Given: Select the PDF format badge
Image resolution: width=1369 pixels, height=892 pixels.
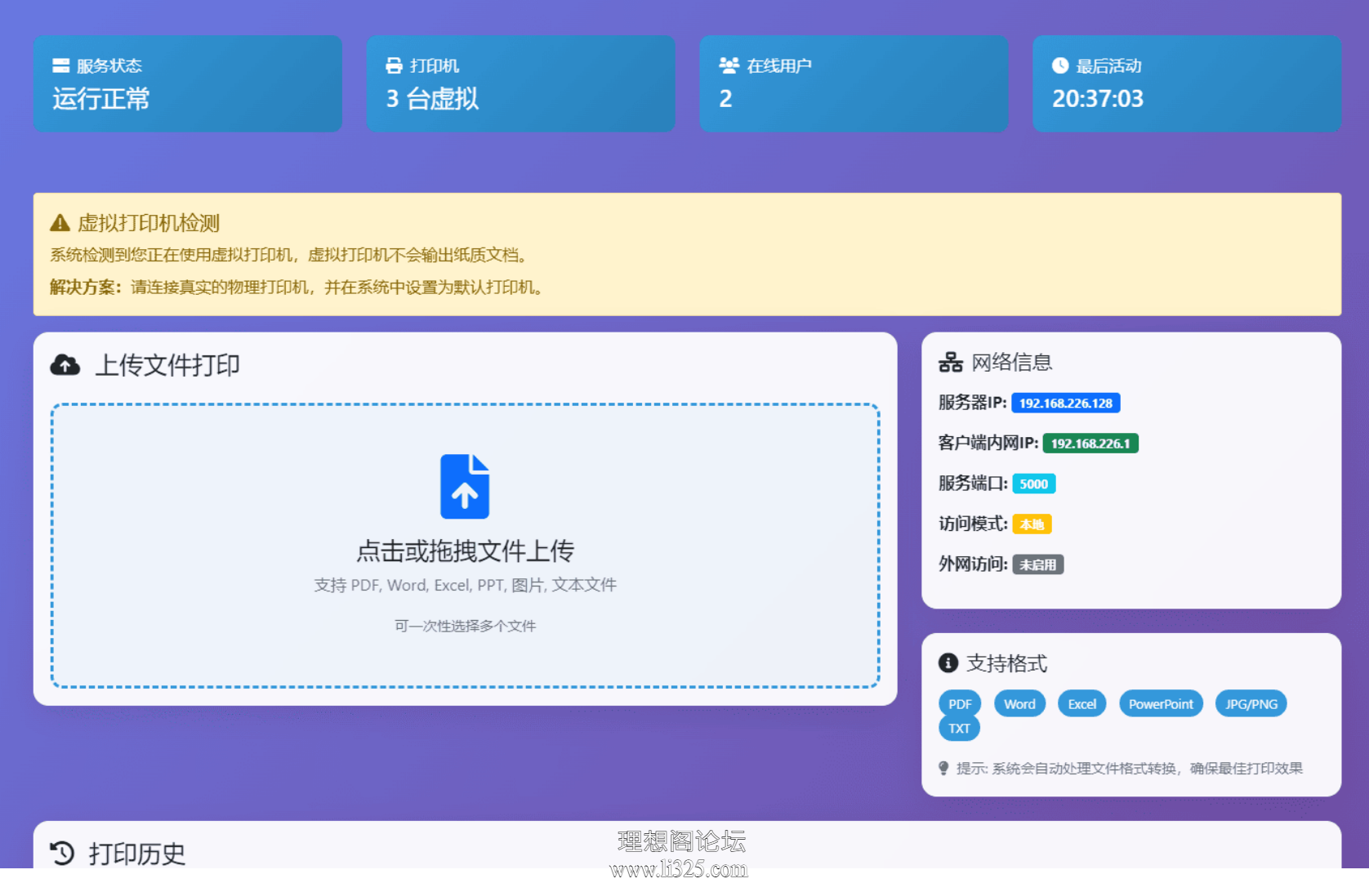Looking at the screenshot, I should (x=960, y=704).
